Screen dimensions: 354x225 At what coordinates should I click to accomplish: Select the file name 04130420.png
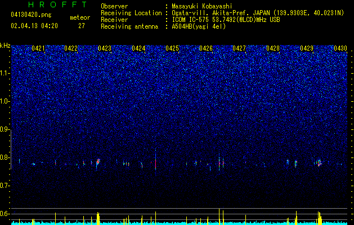pos(31,15)
